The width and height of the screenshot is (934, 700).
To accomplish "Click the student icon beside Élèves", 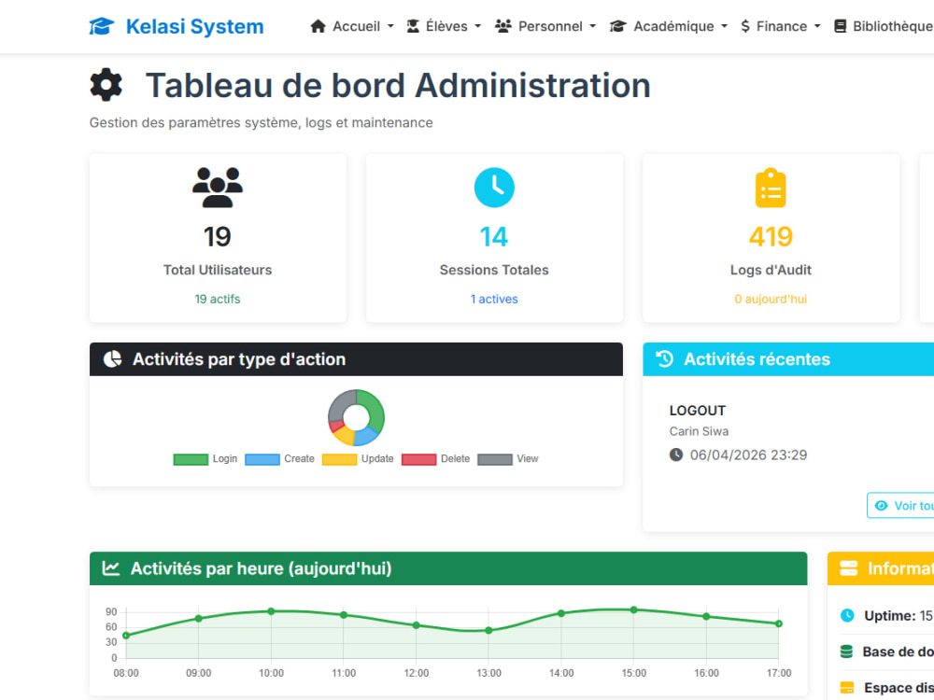I will click(413, 26).
